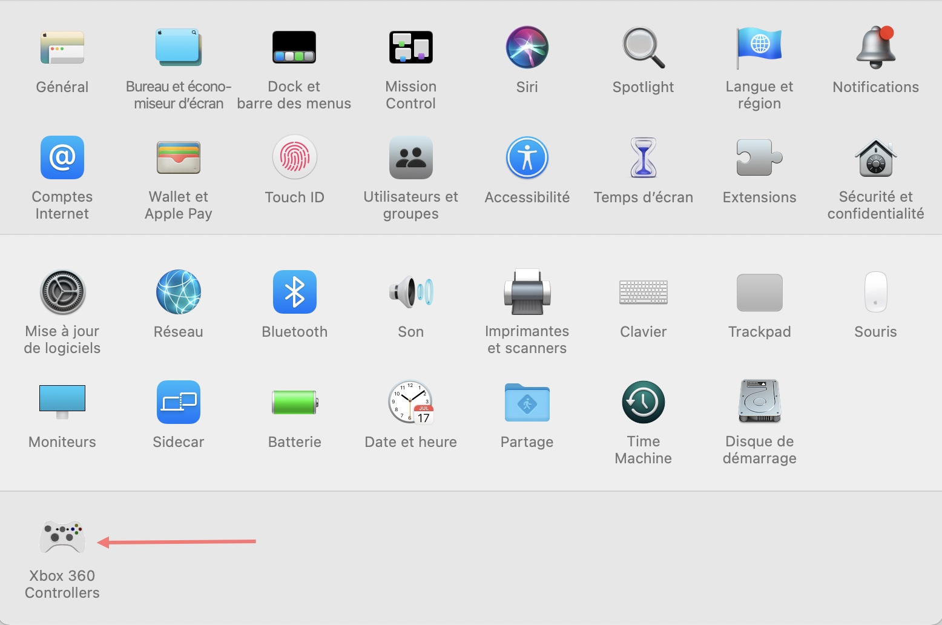This screenshot has height=625, width=942.
Task: Select the Trackpad preferences icon
Action: pos(760,292)
